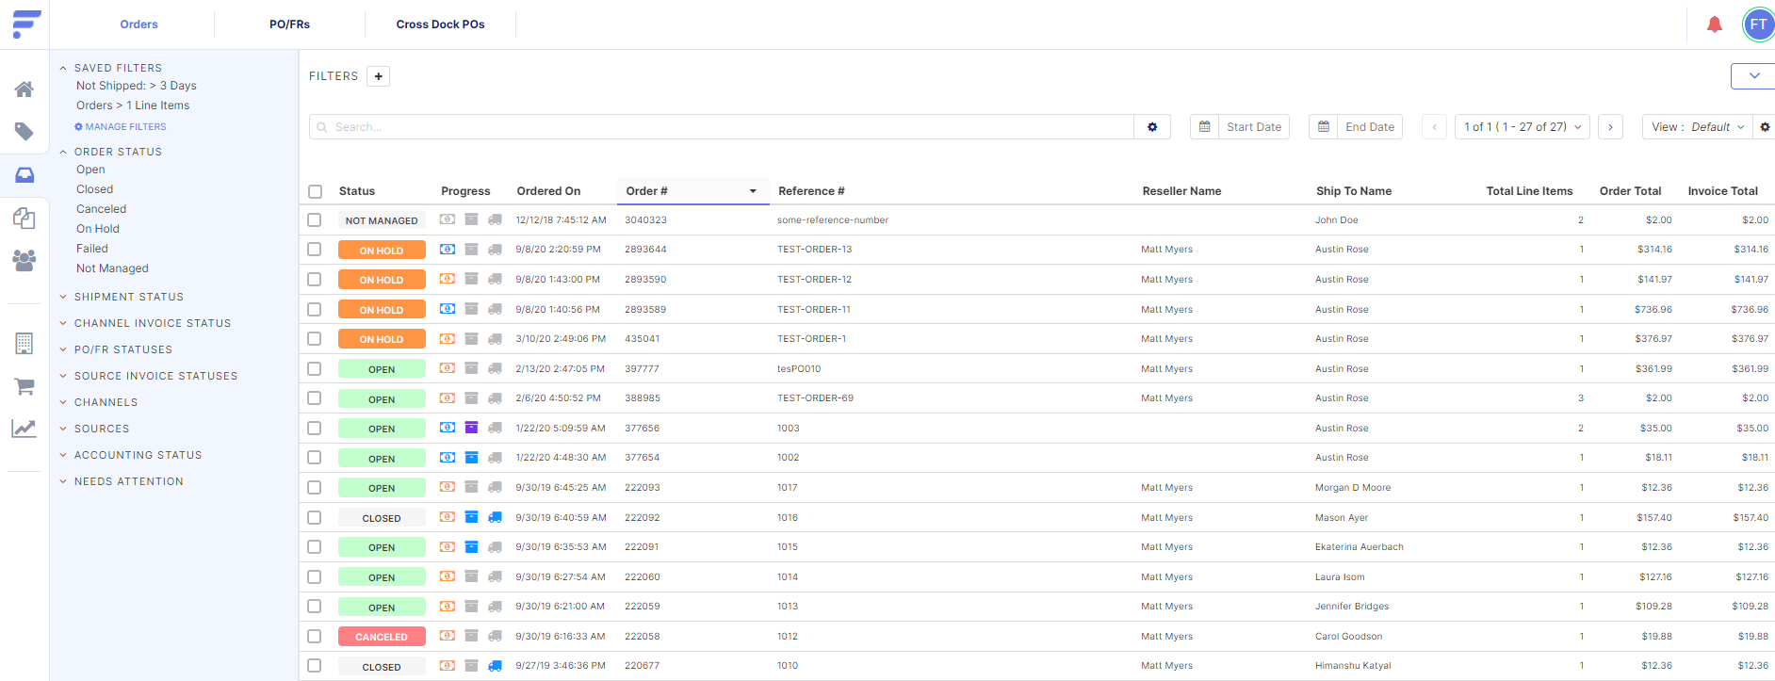This screenshot has width=1775, height=681.
Task: Check the box for order TEST-ORDER-12
Action: coord(315,280)
